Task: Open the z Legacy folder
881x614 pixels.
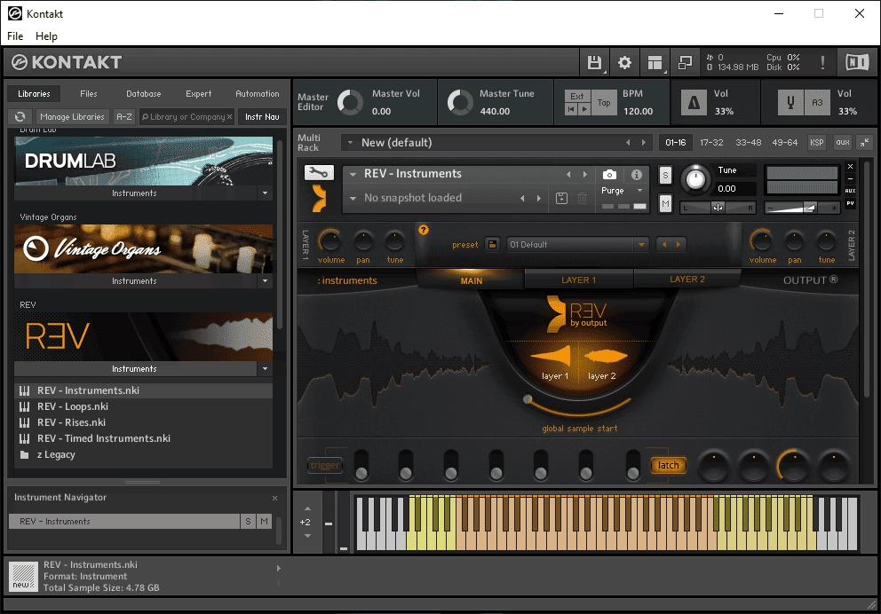Action: [x=56, y=454]
